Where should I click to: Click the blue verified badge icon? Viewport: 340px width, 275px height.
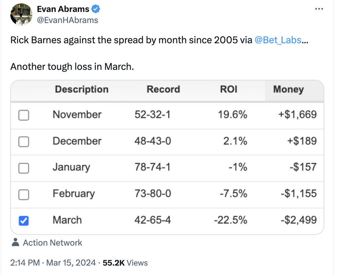96,9
